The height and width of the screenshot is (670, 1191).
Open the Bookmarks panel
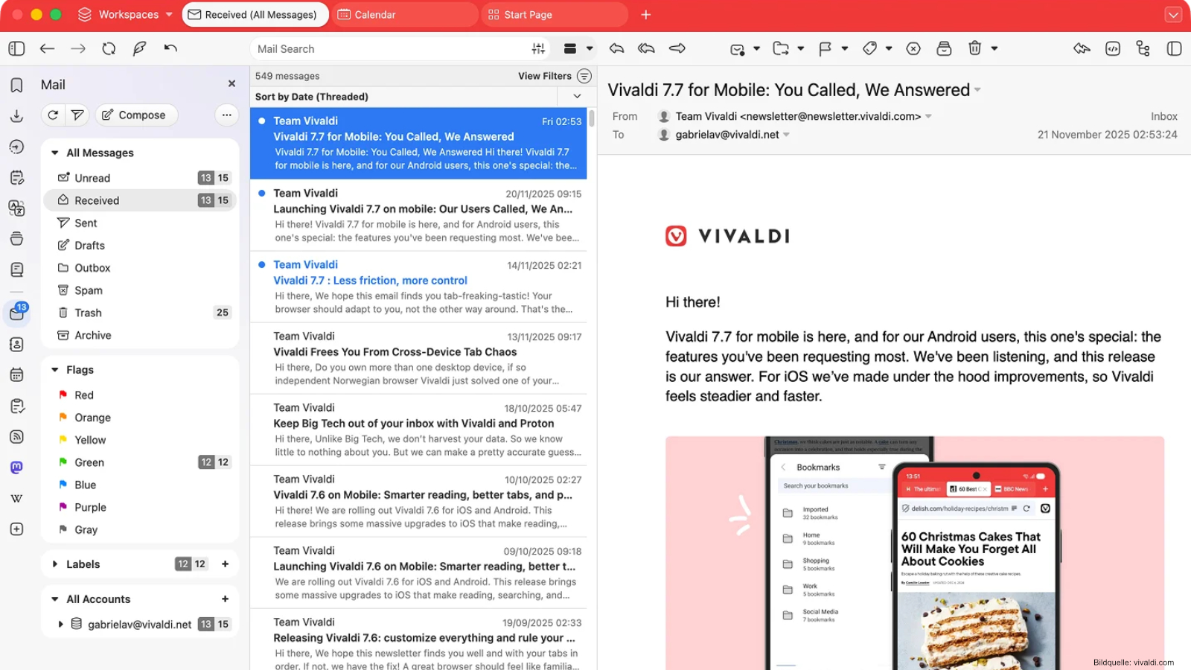click(16, 85)
